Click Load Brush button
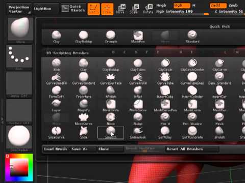Viewport: 245px width, 183px height. tap(56, 149)
